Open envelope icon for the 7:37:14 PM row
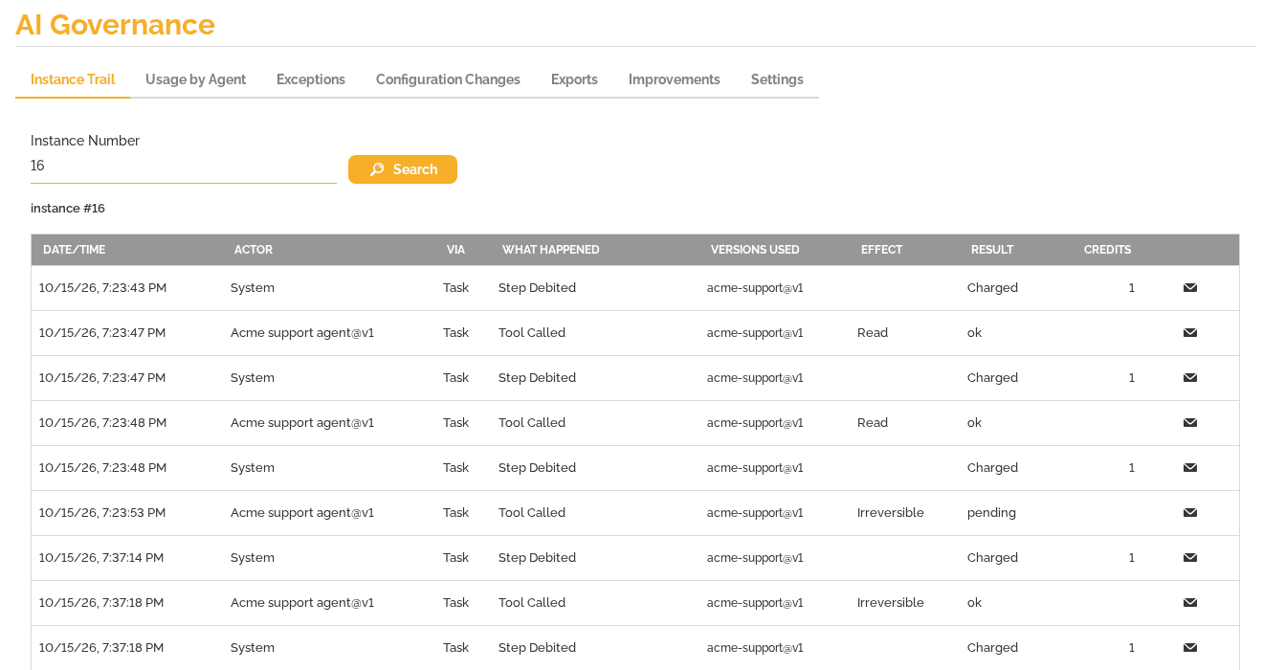Viewport: 1263px width, 670px height. [x=1190, y=558]
